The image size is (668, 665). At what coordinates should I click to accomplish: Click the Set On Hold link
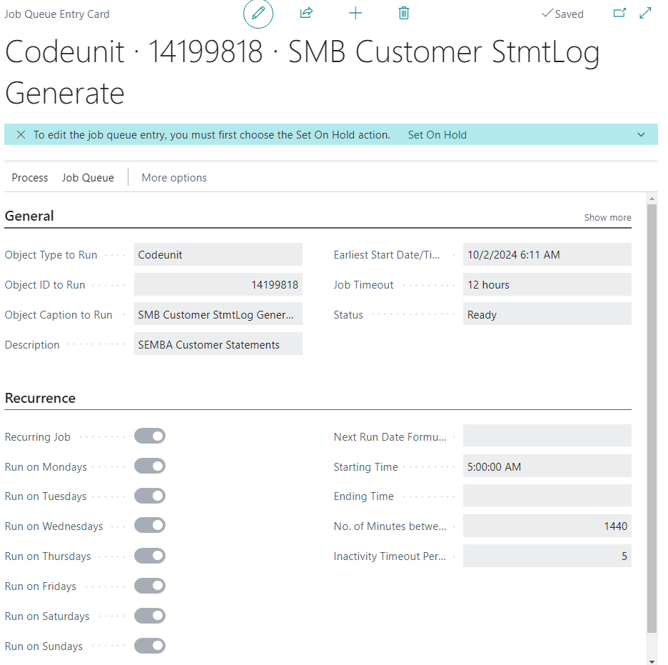pos(437,135)
